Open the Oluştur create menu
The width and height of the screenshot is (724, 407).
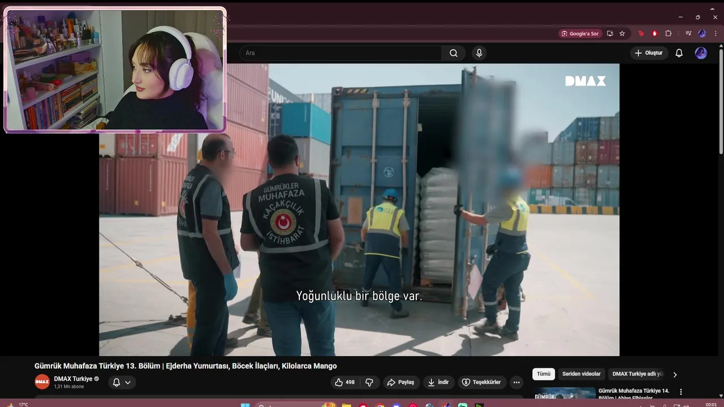[649, 53]
